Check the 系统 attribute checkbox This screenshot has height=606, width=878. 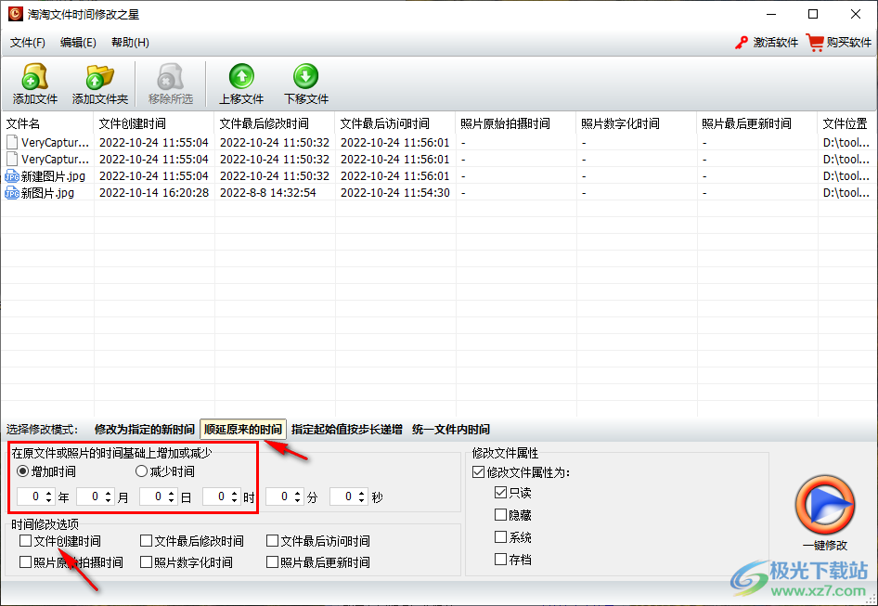tap(500, 537)
